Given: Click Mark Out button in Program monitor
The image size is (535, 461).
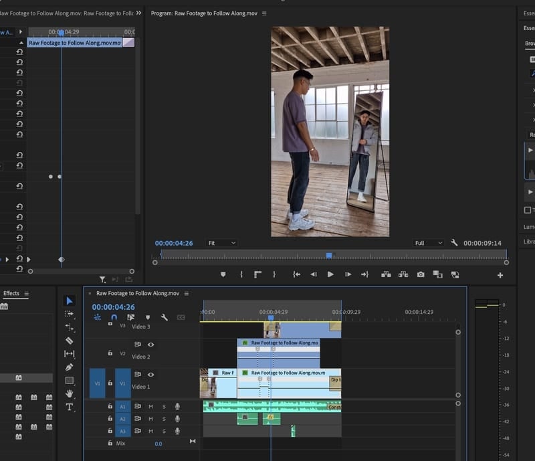Looking at the screenshot, I should (274, 274).
